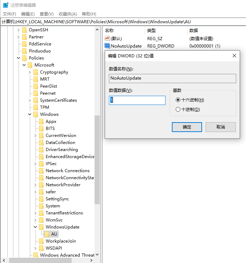Expand the Cryptography tree node
Viewport: 246px width, 263px height.
[30, 72]
